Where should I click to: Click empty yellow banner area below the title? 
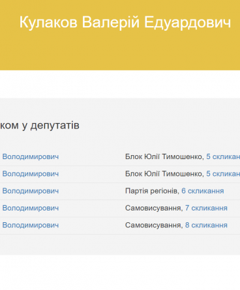pos(120,52)
